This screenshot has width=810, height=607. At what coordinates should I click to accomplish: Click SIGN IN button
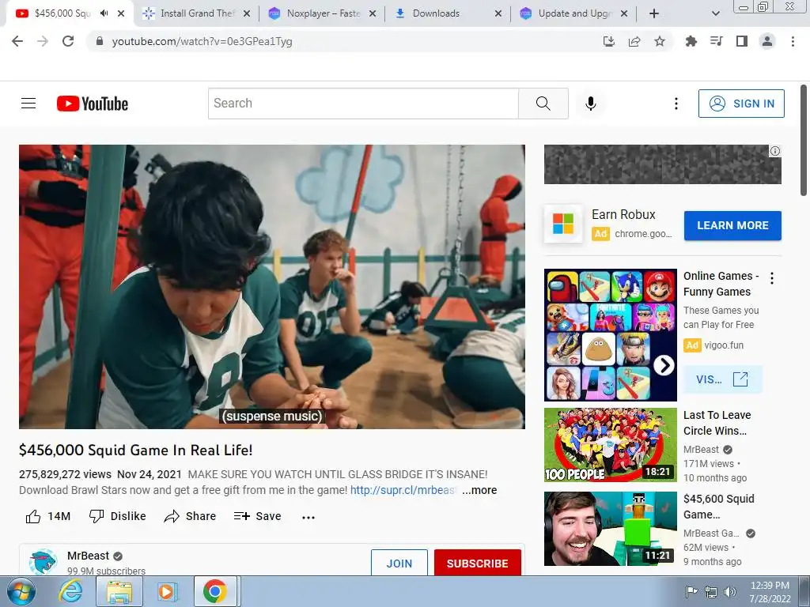coord(741,104)
